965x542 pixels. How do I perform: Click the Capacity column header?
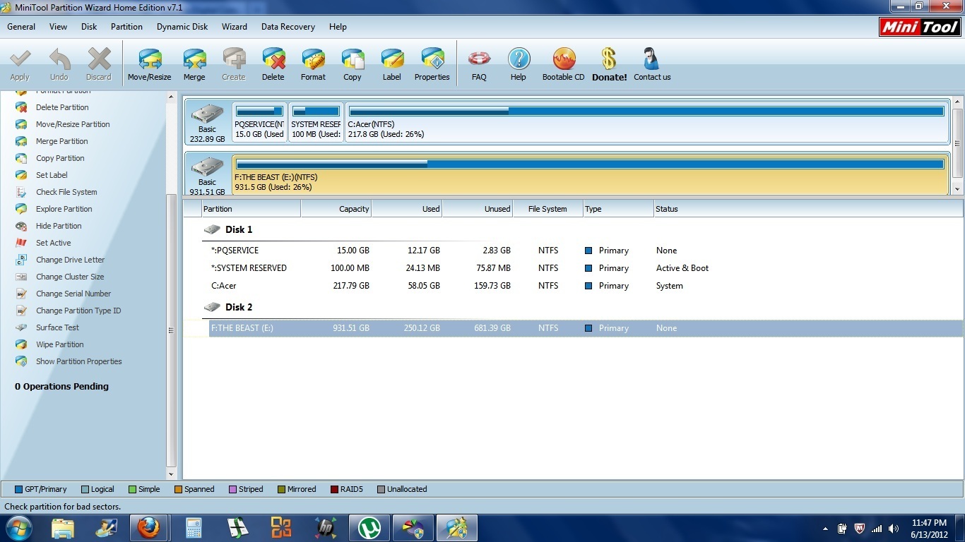pos(336,209)
